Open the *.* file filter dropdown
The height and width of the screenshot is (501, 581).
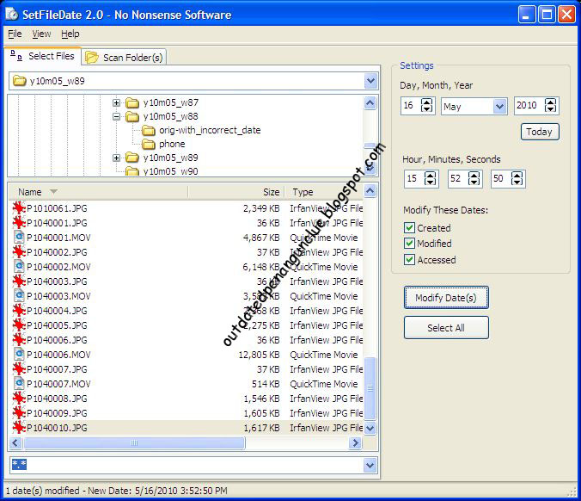click(x=370, y=465)
